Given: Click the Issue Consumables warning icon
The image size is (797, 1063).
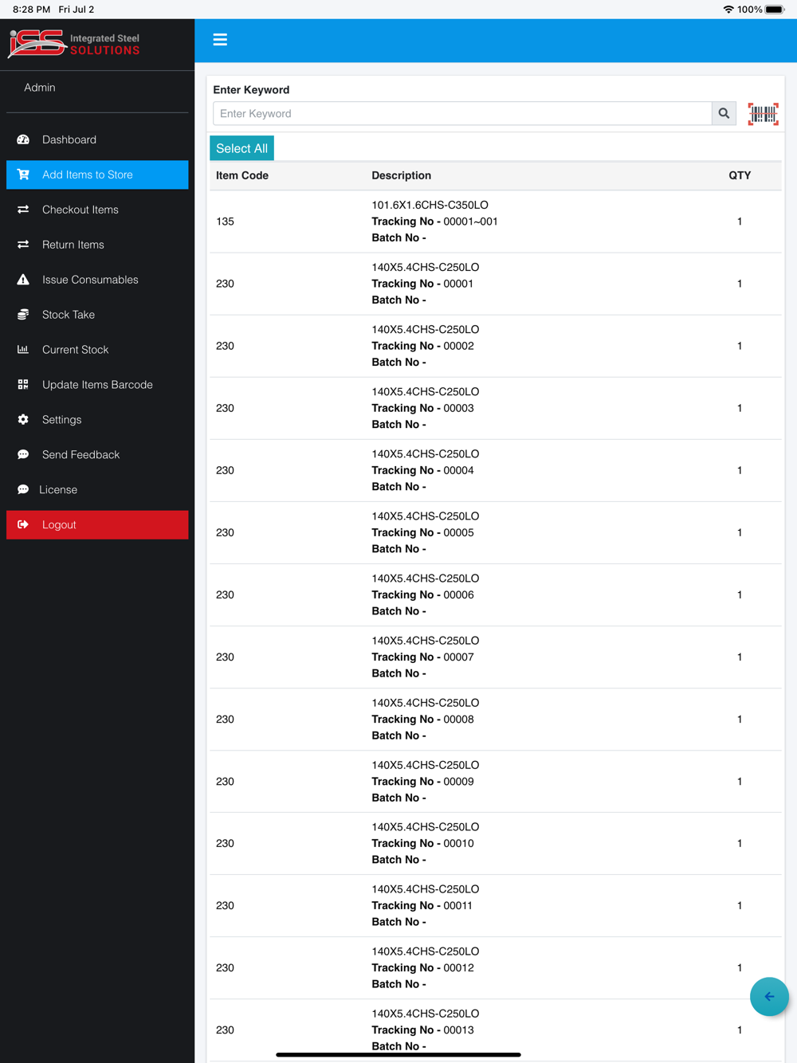Looking at the screenshot, I should click(23, 280).
